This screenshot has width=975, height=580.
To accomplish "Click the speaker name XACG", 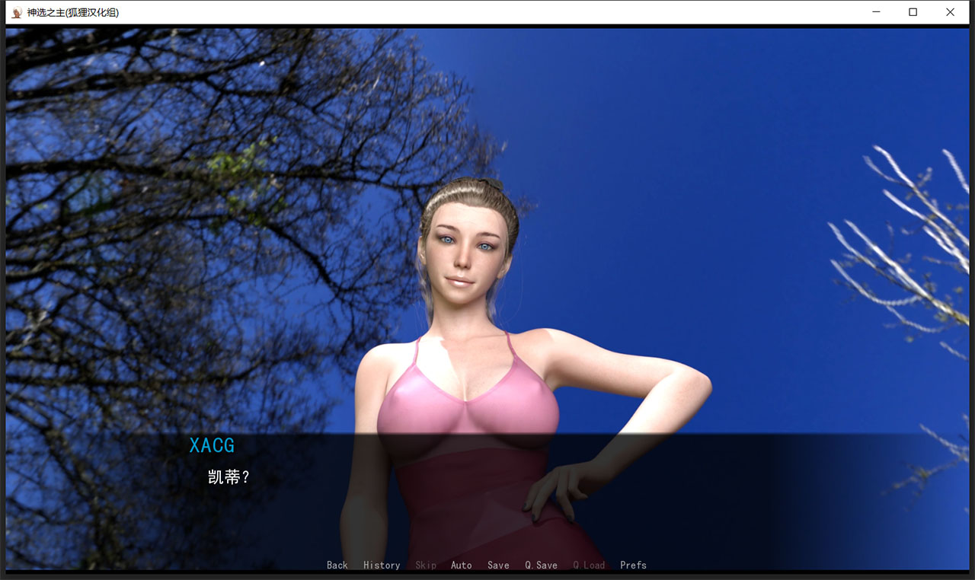I will coord(212,445).
